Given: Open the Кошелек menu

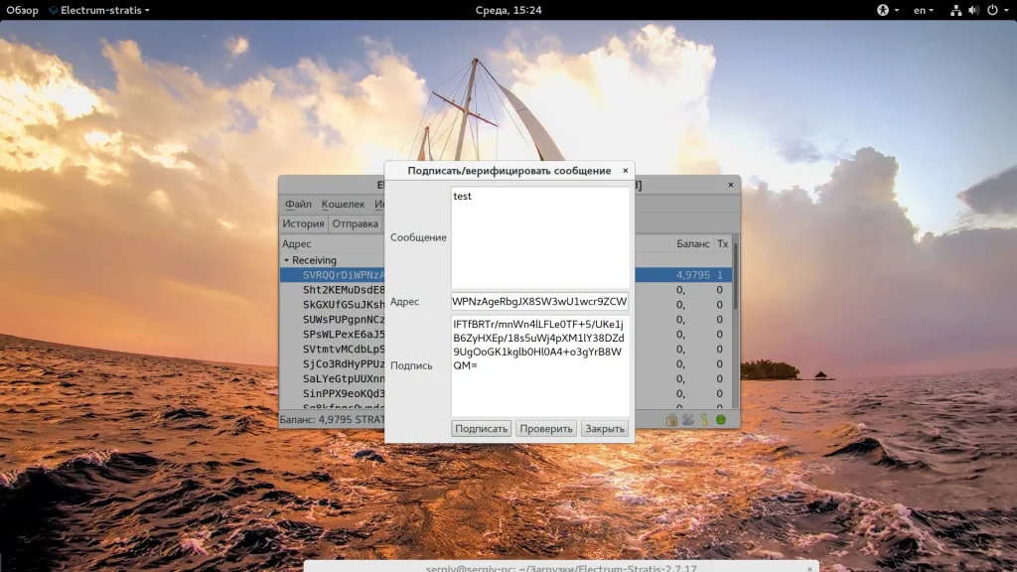Looking at the screenshot, I should (343, 204).
